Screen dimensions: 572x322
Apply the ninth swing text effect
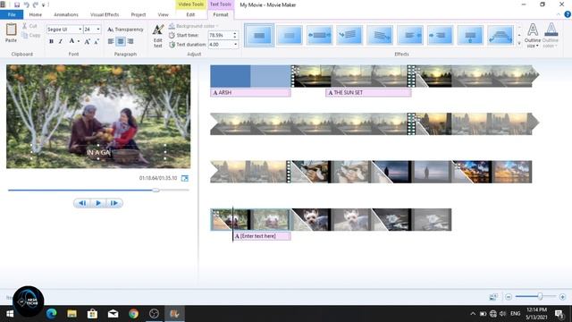point(500,36)
